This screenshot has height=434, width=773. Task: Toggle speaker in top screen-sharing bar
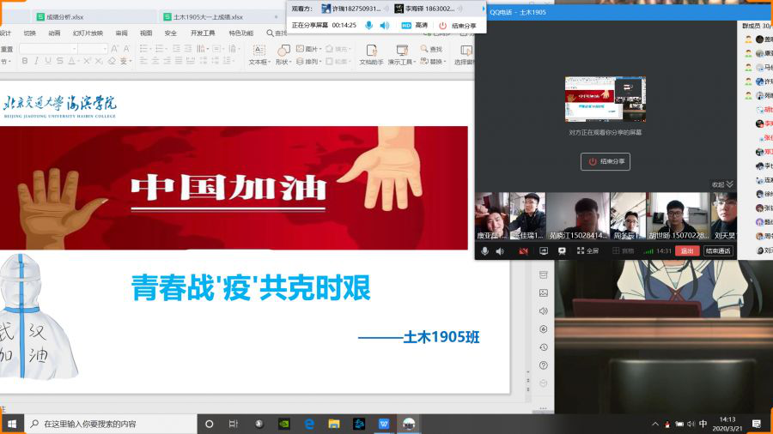(x=385, y=26)
